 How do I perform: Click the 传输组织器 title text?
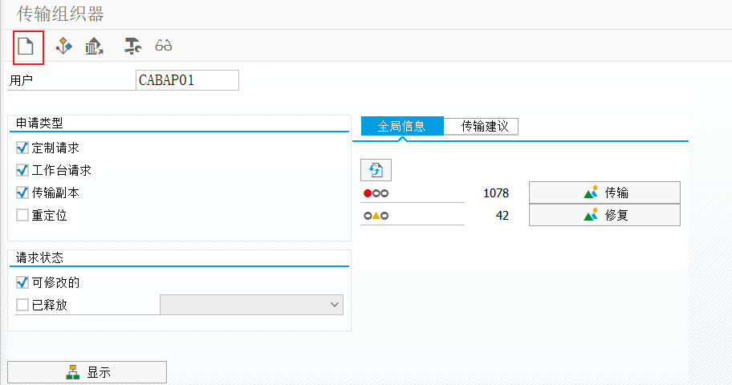[60, 14]
